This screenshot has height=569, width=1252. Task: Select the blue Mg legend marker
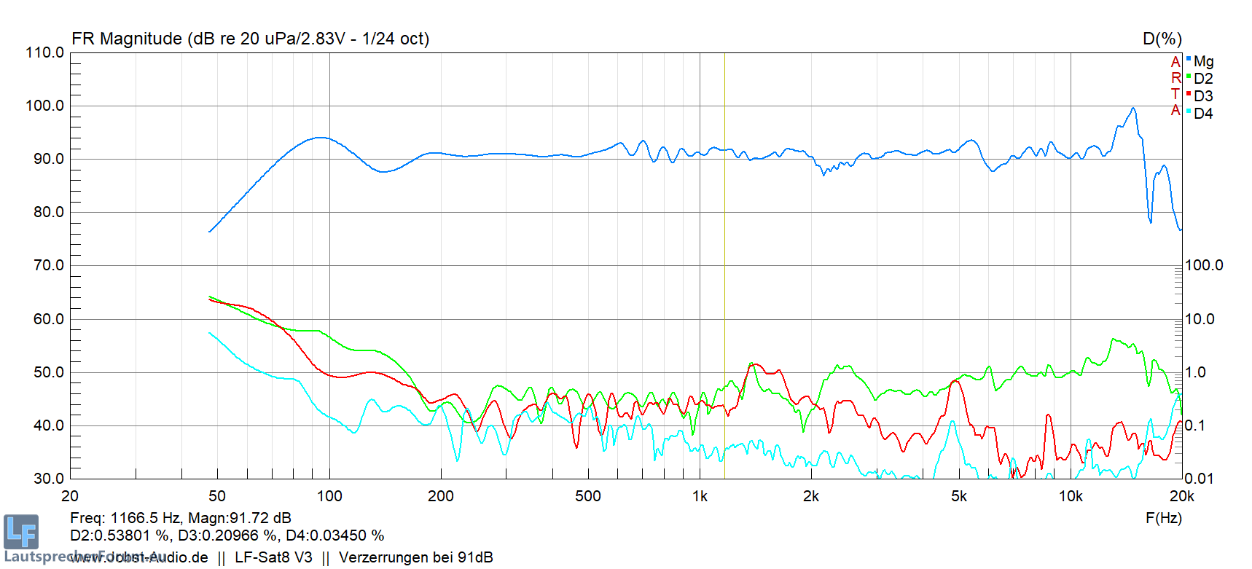1189,59
